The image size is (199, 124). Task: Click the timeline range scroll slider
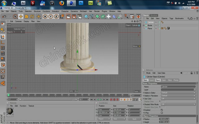pos(48,100)
